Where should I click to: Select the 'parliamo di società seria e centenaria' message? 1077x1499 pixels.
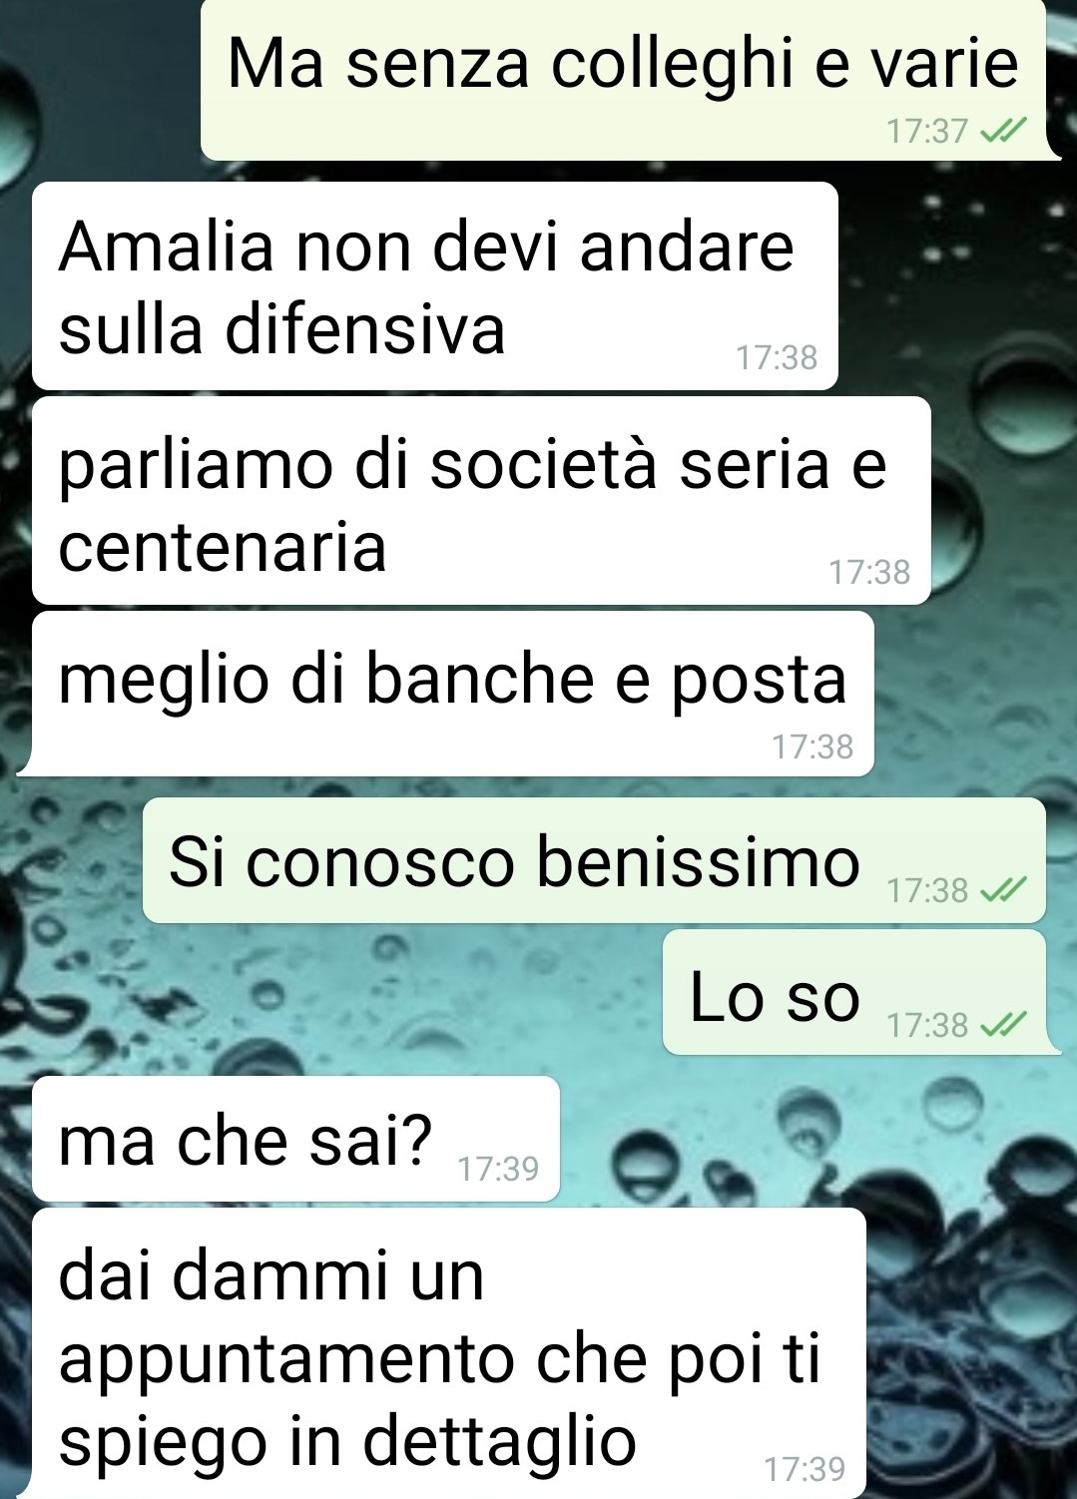(x=481, y=500)
